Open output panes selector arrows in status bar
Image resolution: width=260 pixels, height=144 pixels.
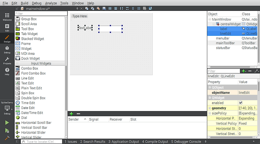(205, 141)
